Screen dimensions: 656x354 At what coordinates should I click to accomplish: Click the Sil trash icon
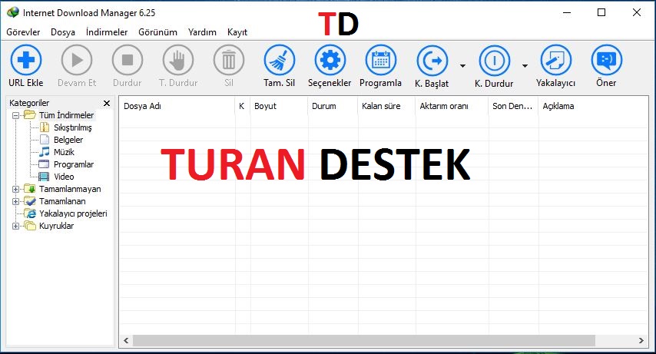229,60
